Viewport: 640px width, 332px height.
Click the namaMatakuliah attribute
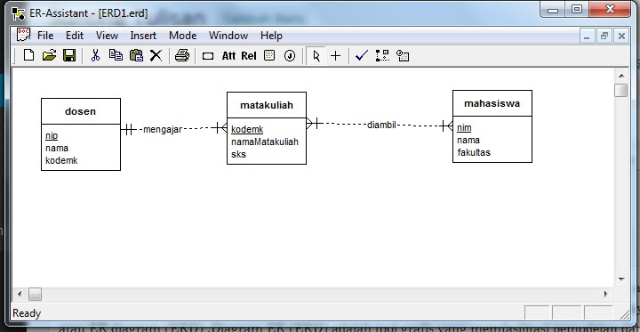[265, 142]
